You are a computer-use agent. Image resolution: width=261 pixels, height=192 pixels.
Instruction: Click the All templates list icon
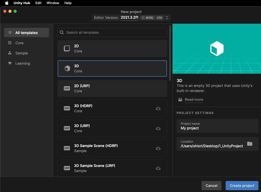(10, 32)
